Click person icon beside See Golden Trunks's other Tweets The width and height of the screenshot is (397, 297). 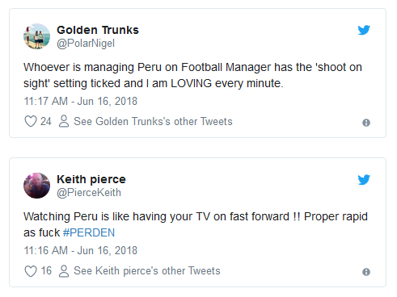click(64, 121)
